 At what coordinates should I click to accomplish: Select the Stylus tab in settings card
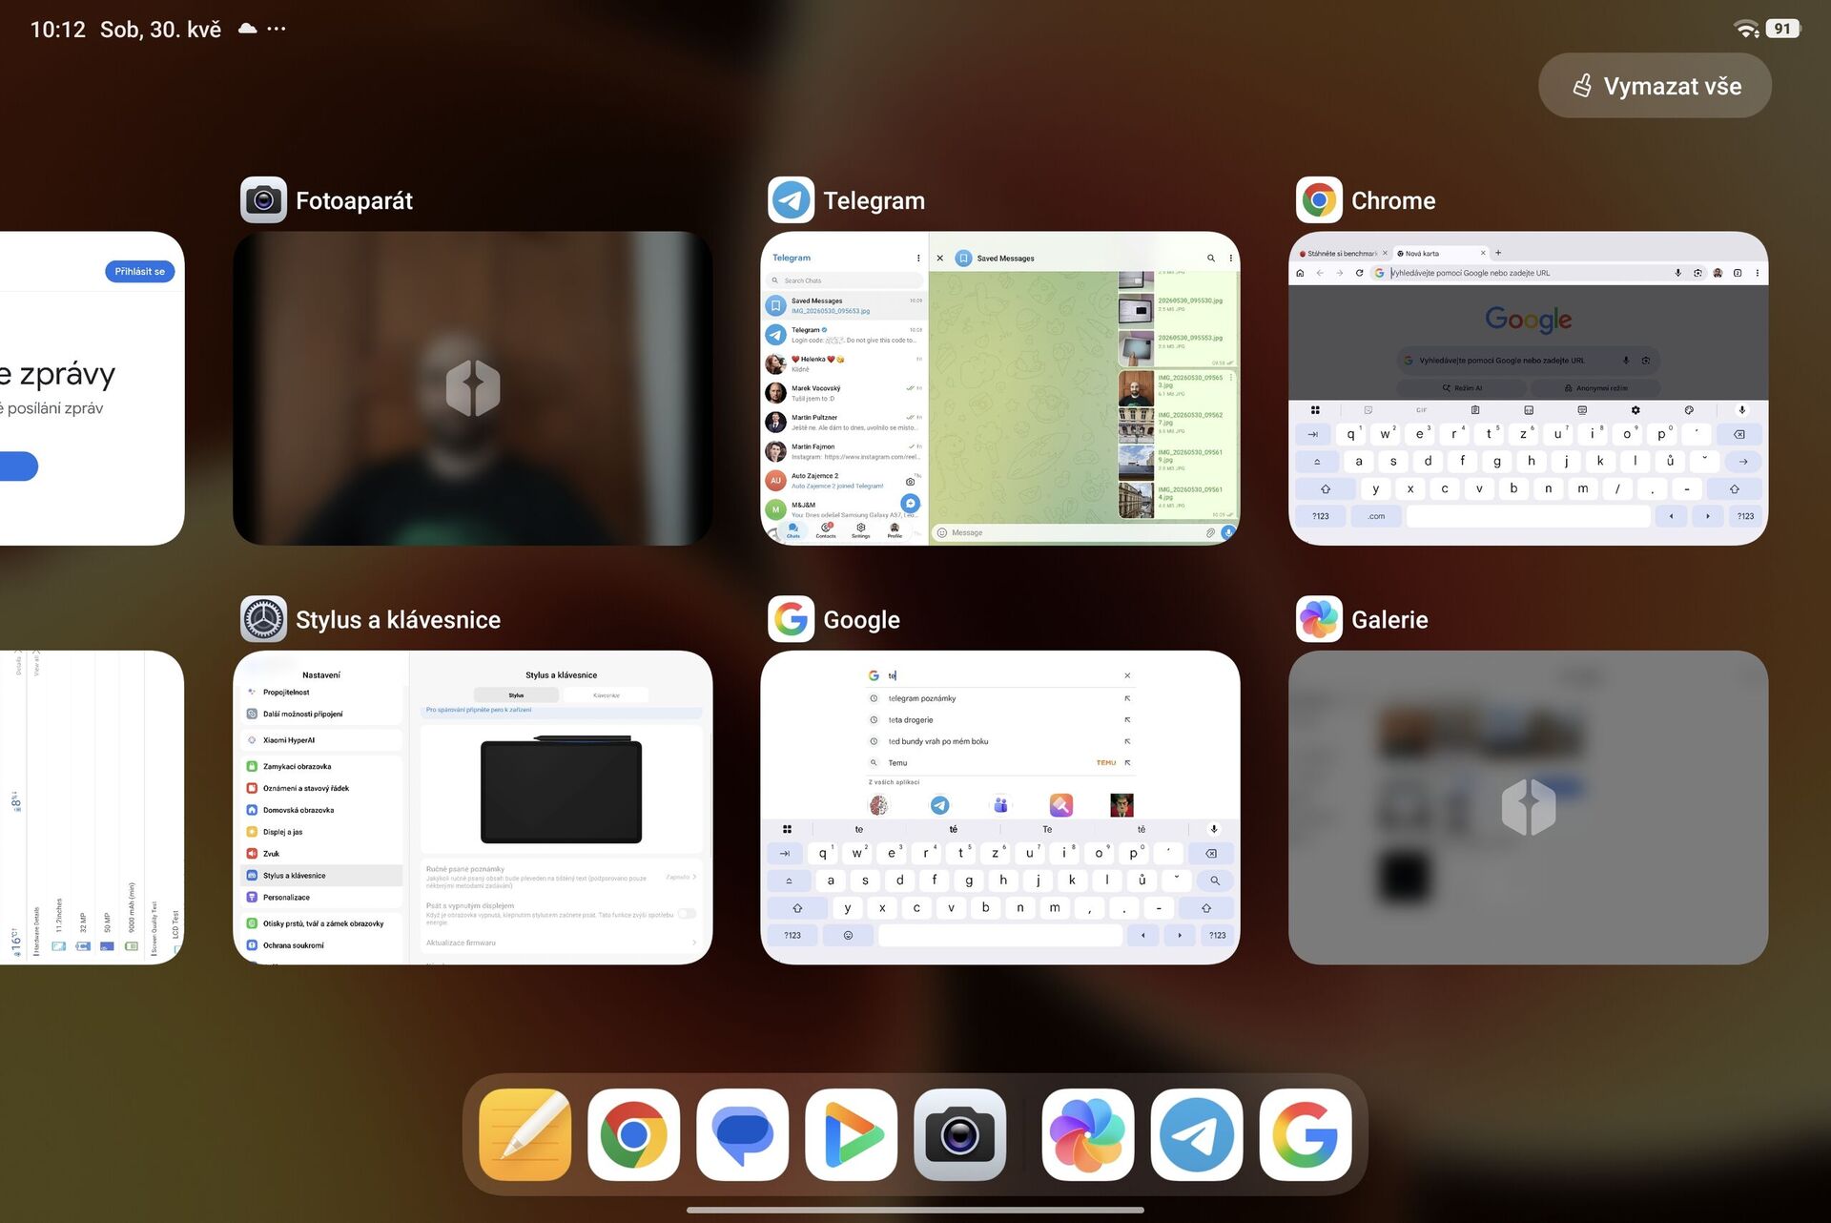point(516,695)
